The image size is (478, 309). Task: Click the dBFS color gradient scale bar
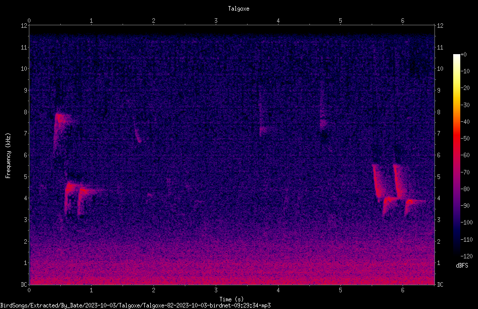[x=456, y=155]
